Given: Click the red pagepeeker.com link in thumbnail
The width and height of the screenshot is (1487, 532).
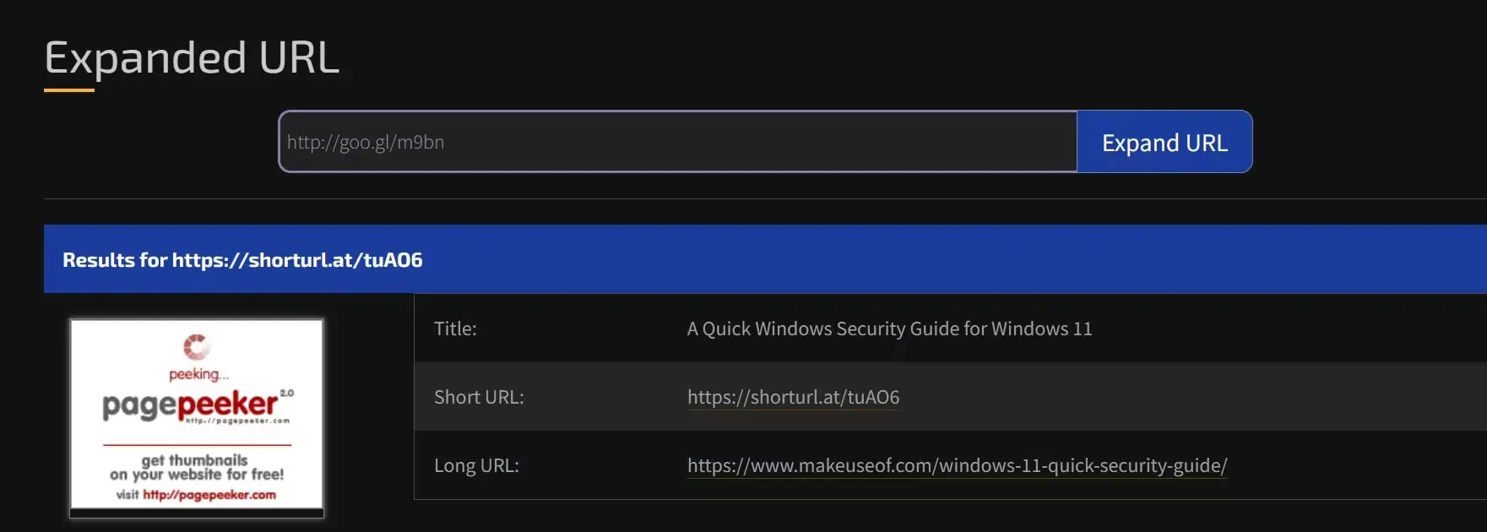Looking at the screenshot, I should [x=209, y=495].
